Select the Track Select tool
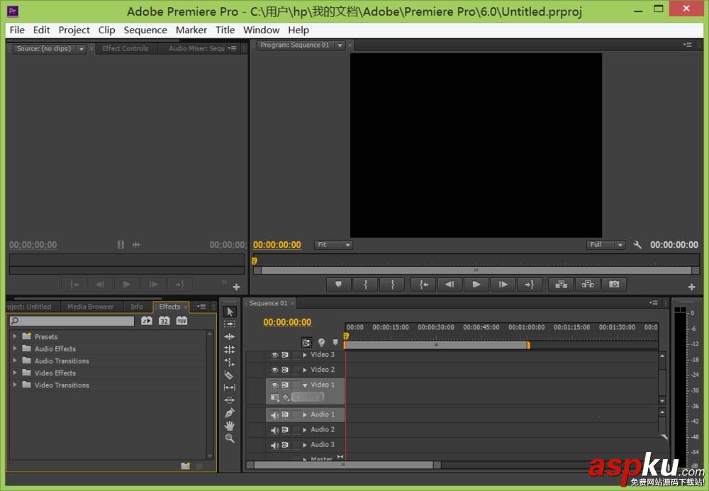709x491 pixels. (x=230, y=324)
